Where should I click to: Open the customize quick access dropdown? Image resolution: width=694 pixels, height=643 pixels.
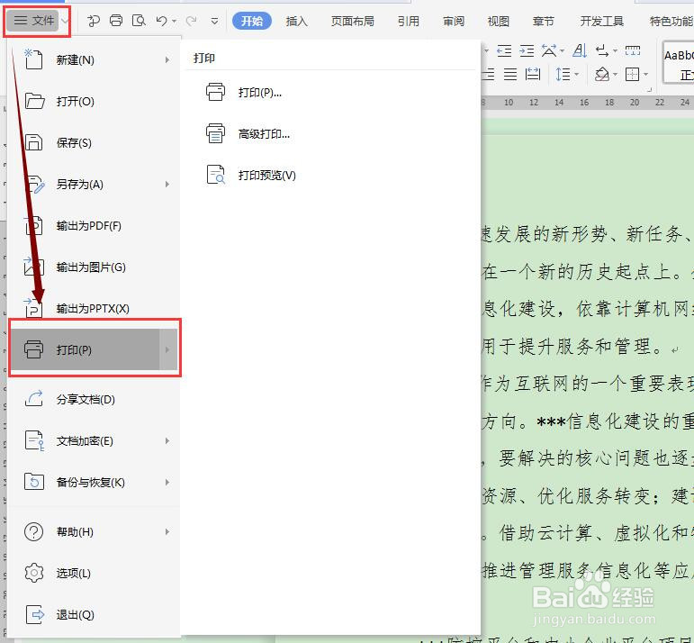(x=214, y=22)
